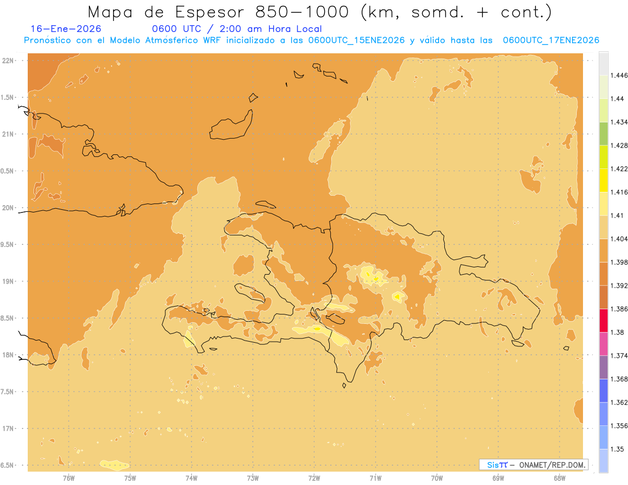Screen dimensions: 628x485
Task: Click the longitude label "76W"
Action: 69,478
